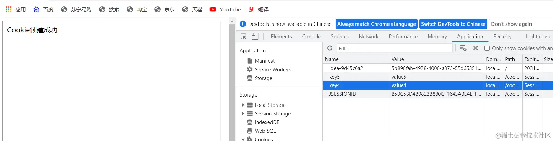Click Always match Chrome's language button
Image resolution: width=553 pixels, height=141 pixels.
coord(376,24)
